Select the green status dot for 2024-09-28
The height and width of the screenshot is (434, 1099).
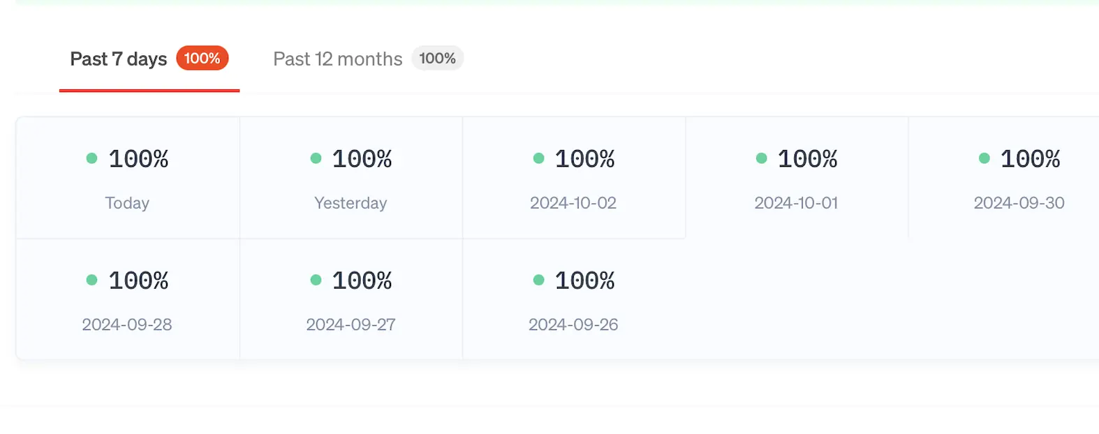coord(91,280)
